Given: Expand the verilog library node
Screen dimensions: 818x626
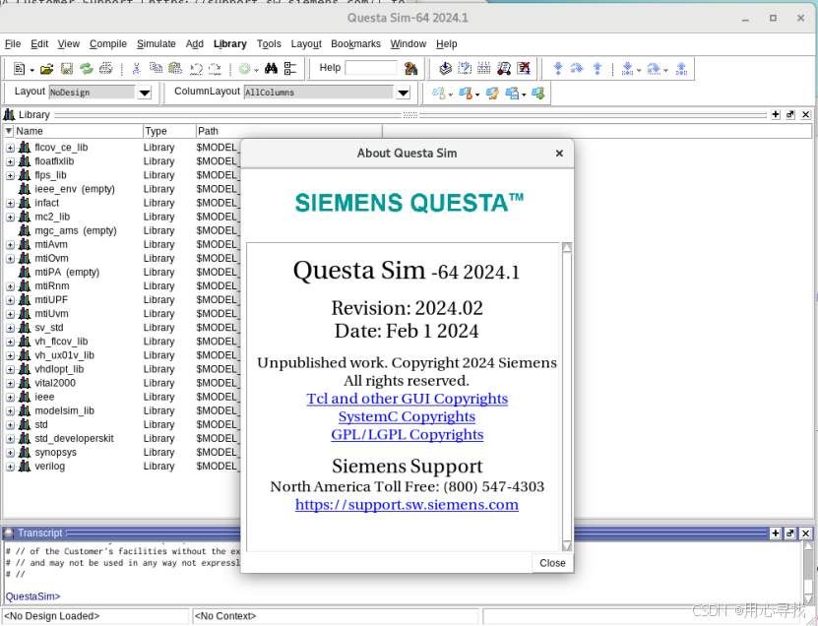Looking at the screenshot, I should (x=10, y=467).
